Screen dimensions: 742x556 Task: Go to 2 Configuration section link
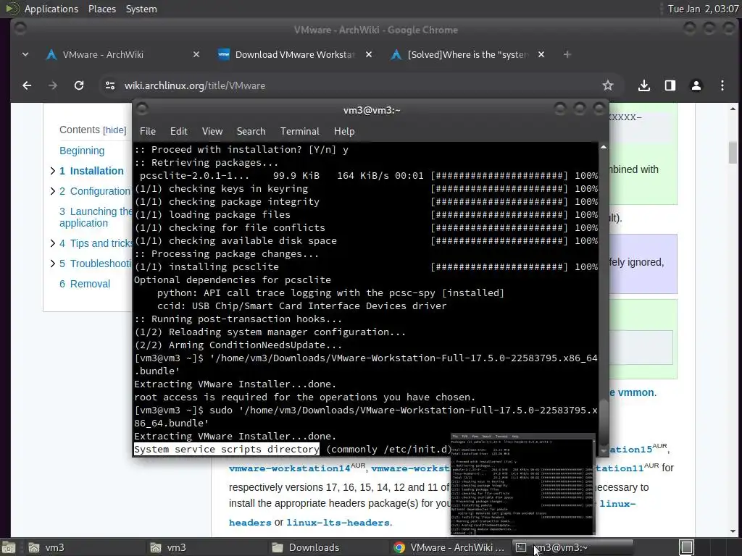[95, 191]
